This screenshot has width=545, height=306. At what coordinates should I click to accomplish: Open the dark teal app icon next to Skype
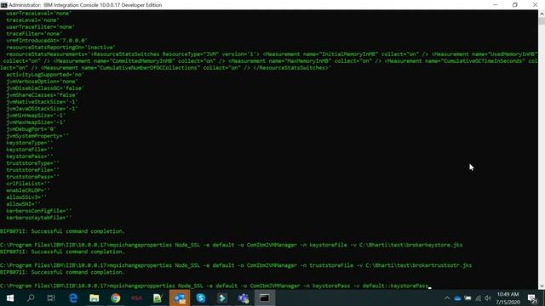(222, 298)
